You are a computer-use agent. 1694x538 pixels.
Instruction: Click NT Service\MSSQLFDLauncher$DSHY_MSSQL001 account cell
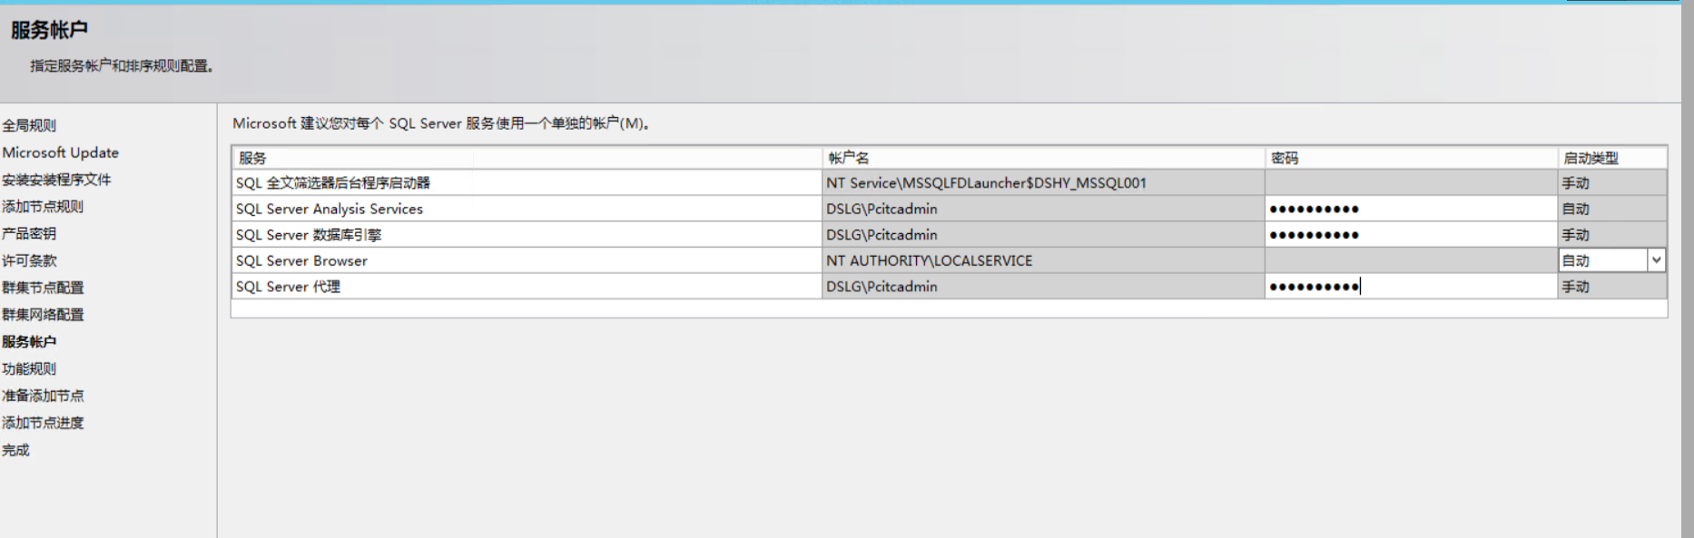[1043, 182]
